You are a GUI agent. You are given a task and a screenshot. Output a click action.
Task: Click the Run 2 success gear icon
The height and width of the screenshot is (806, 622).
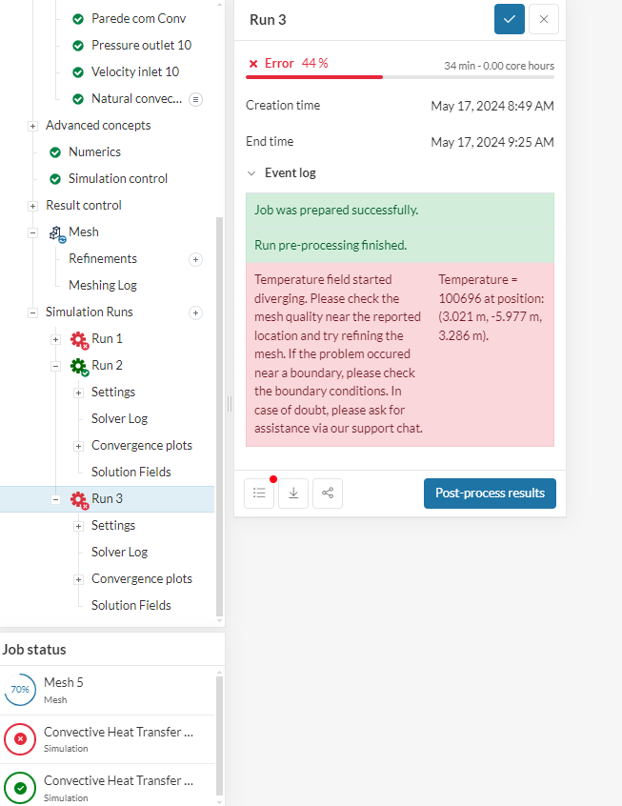click(79, 366)
